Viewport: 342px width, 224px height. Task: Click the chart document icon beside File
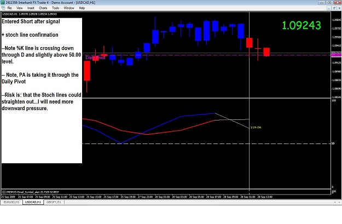(3, 8)
